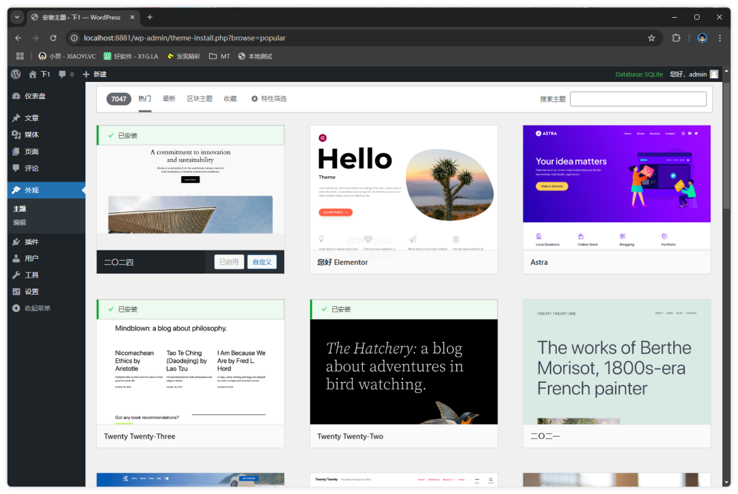Collapse sidebar with 收起菜单
Screen dimensions: 738x494
click(46, 308)
